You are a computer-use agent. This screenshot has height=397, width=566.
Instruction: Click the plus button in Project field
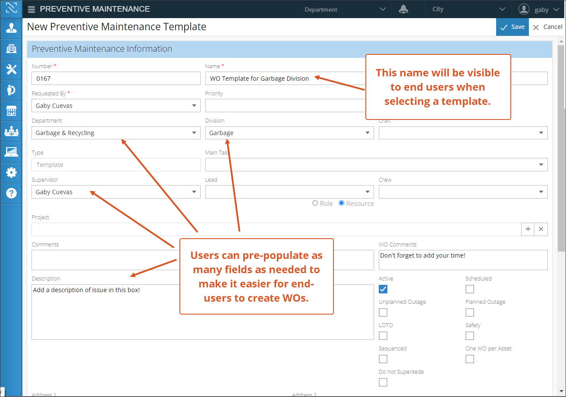tap(528, 229)
